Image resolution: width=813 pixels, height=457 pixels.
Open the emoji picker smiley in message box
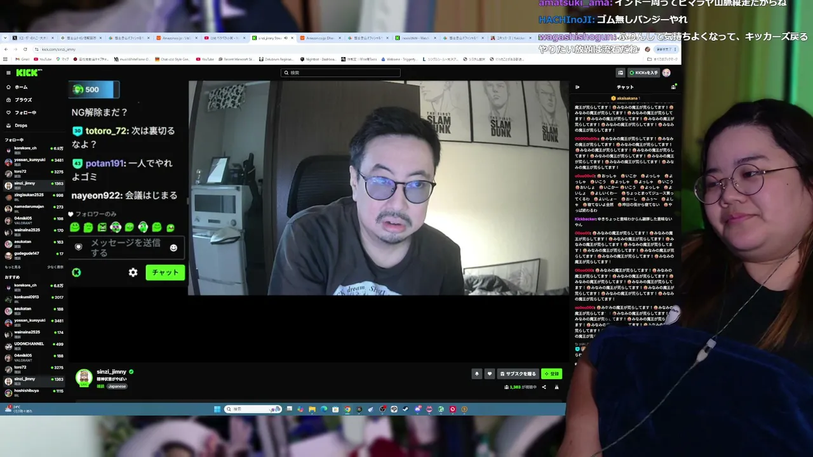point(173,248)
